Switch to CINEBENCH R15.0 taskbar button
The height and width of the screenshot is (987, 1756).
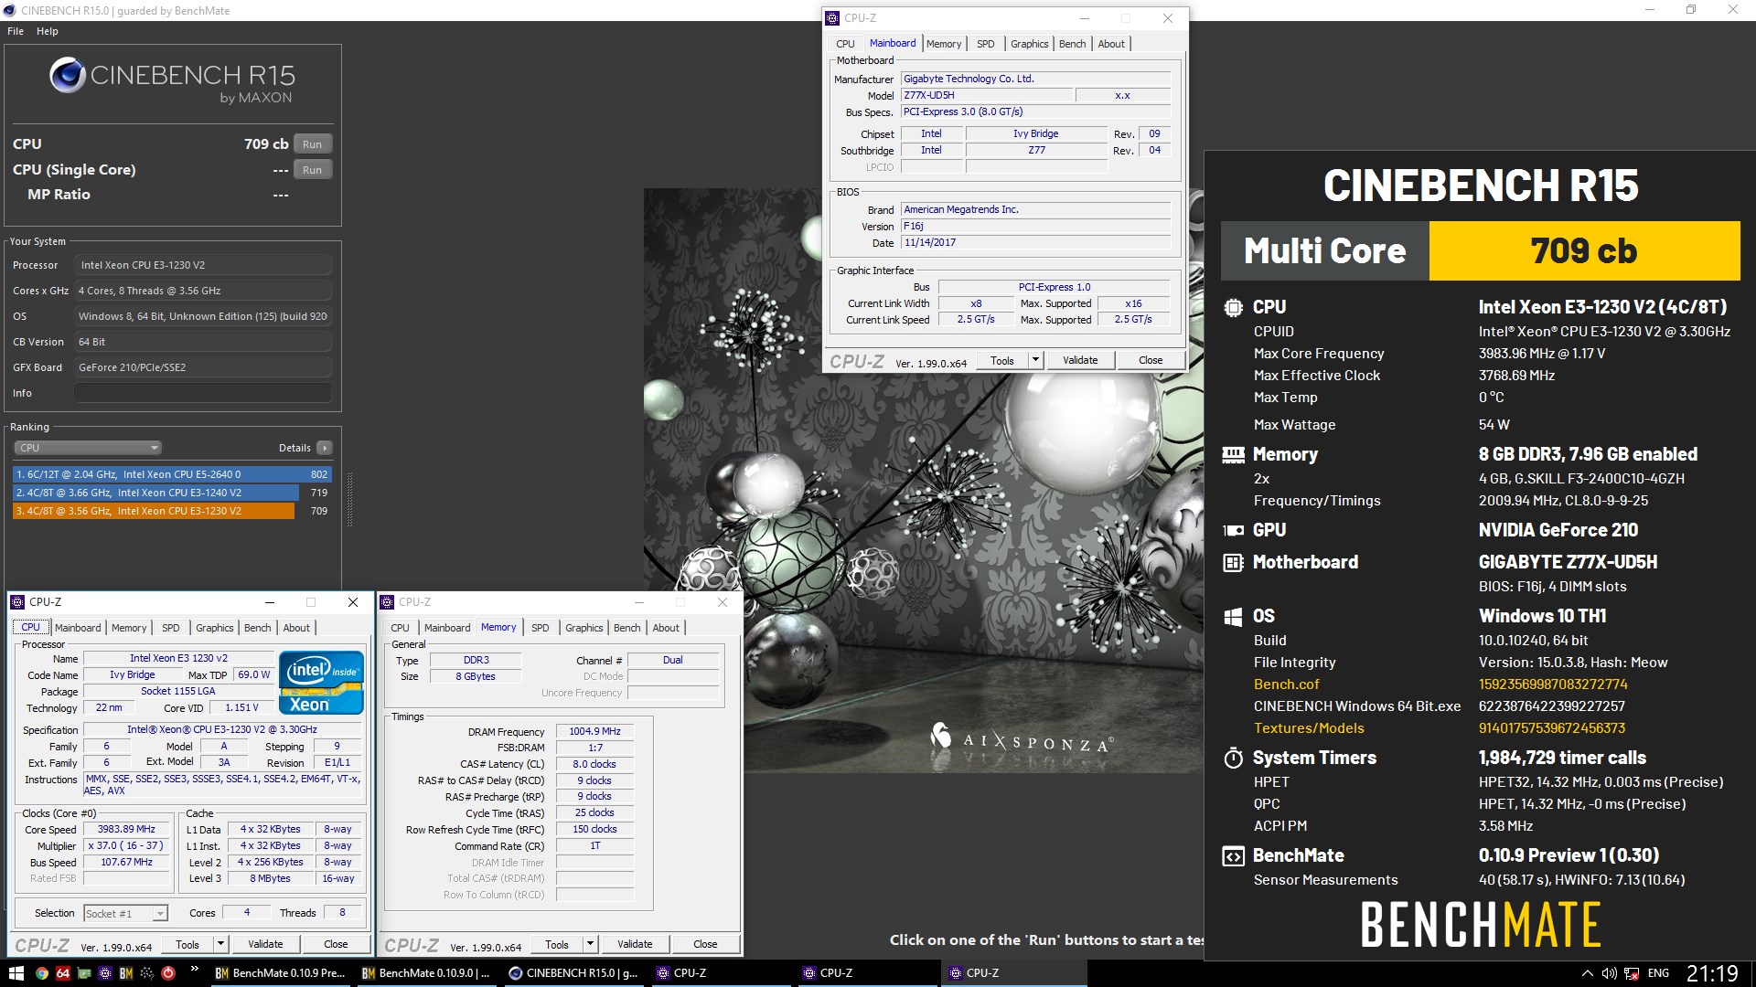[574, 973]
